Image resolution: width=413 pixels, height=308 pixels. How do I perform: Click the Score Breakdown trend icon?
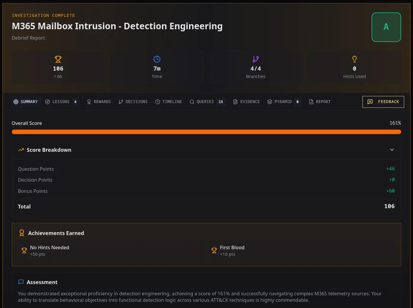[x=21, y=150]
